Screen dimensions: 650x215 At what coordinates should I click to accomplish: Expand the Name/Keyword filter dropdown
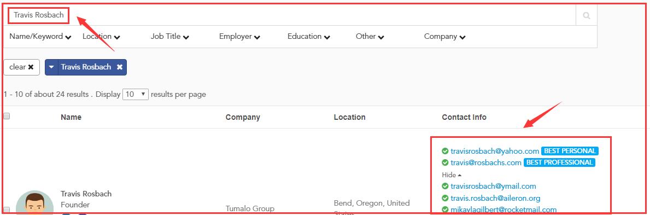pyautogui.click(x=40, y=37)
